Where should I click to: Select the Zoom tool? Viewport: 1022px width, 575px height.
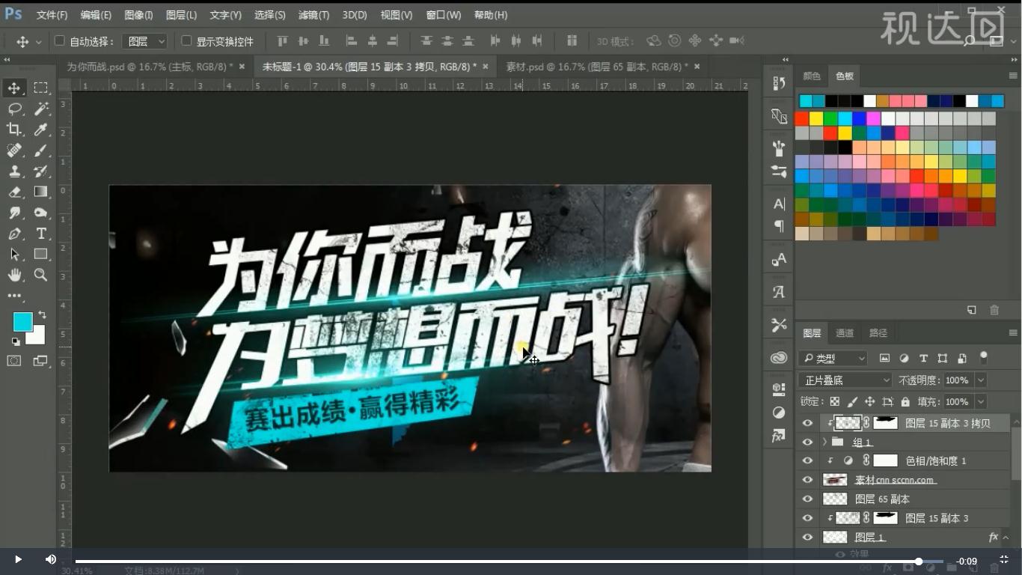pyautogui.click(x=40, y=275)
